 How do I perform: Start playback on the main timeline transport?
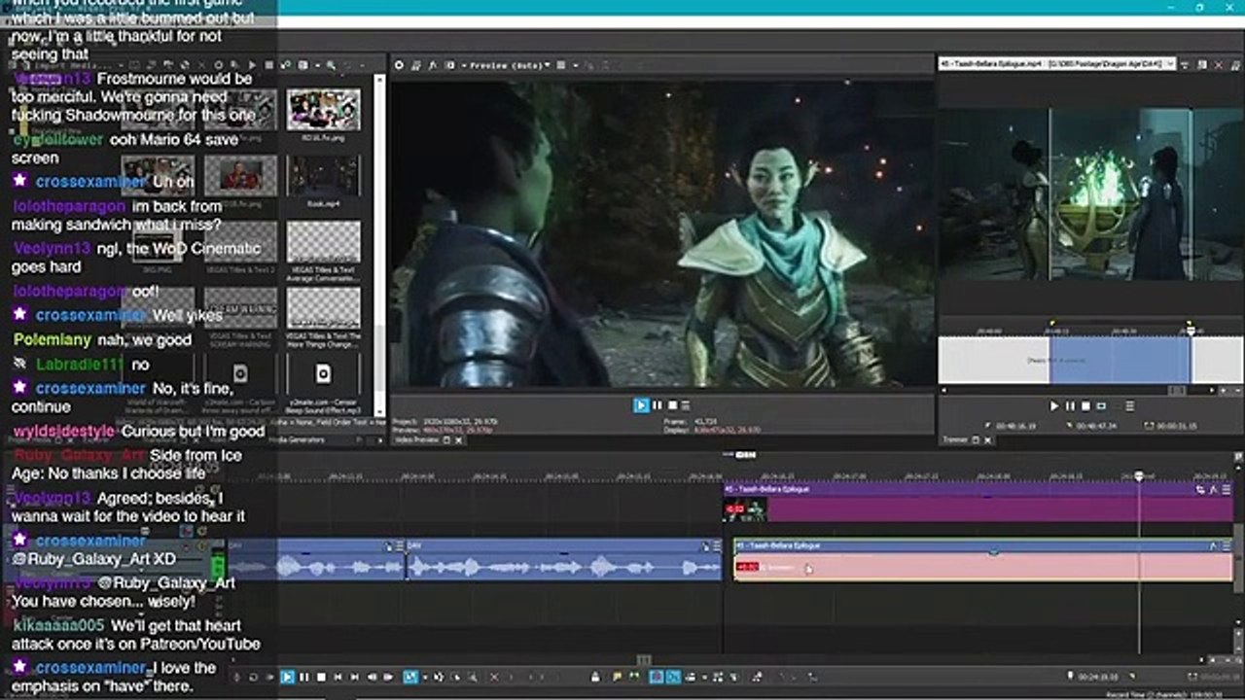coord(288,677)
